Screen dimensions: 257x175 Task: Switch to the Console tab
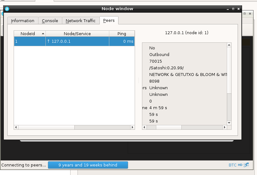(x=50, y=21)
